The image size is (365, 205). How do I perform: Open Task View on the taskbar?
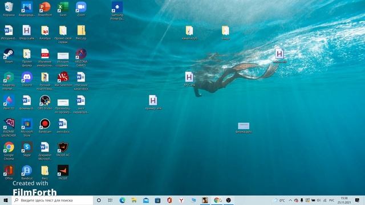110,200
